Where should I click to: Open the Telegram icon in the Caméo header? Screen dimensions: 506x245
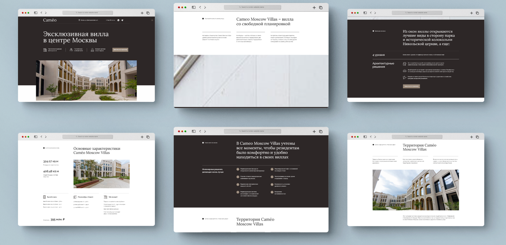(122, 20)
